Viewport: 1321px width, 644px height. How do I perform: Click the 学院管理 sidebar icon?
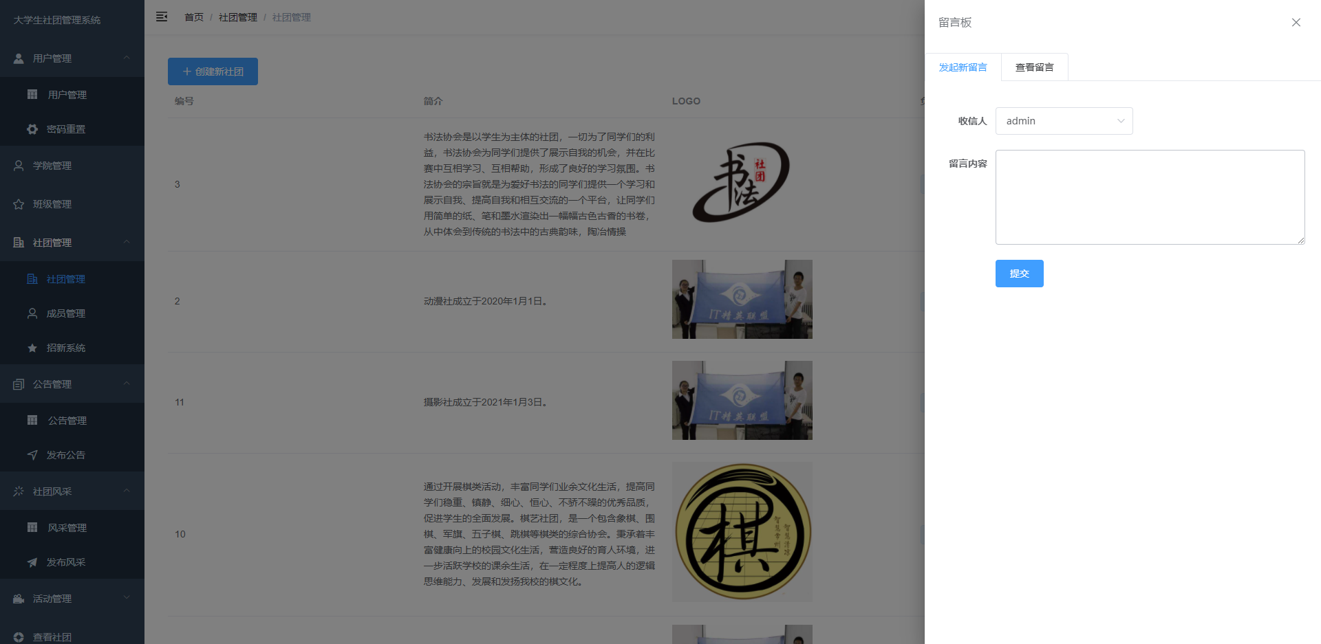(x=18, y=165)
